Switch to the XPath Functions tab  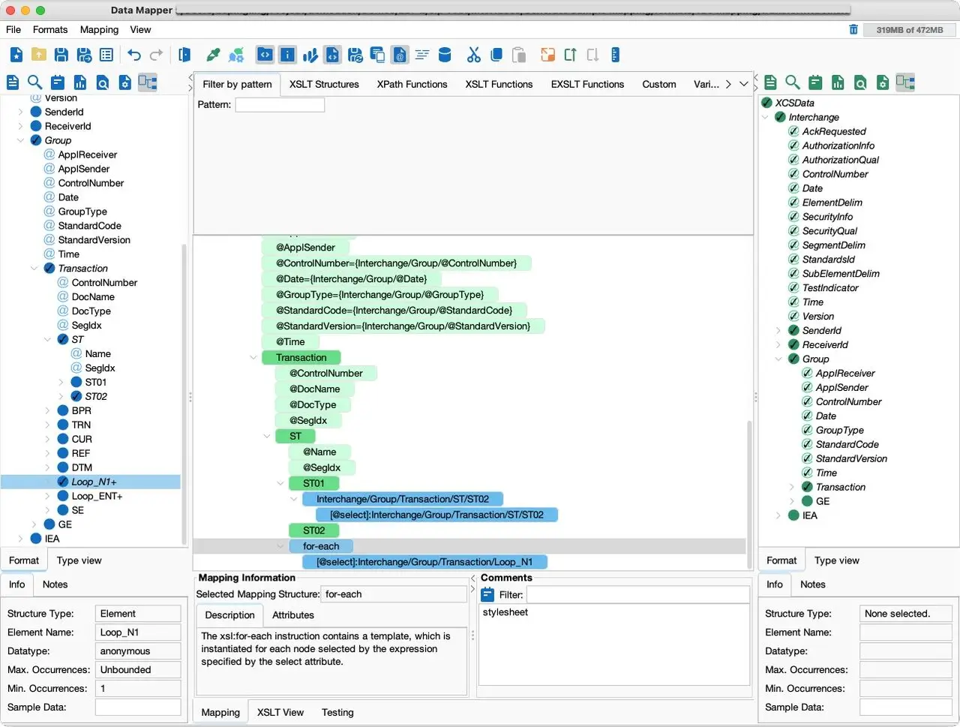412,84
